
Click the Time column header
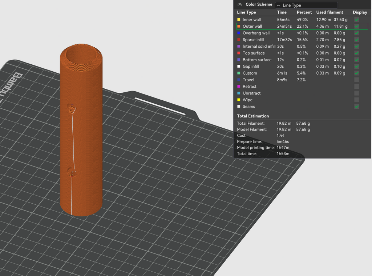pyautogui.click(x=282, y=12)
